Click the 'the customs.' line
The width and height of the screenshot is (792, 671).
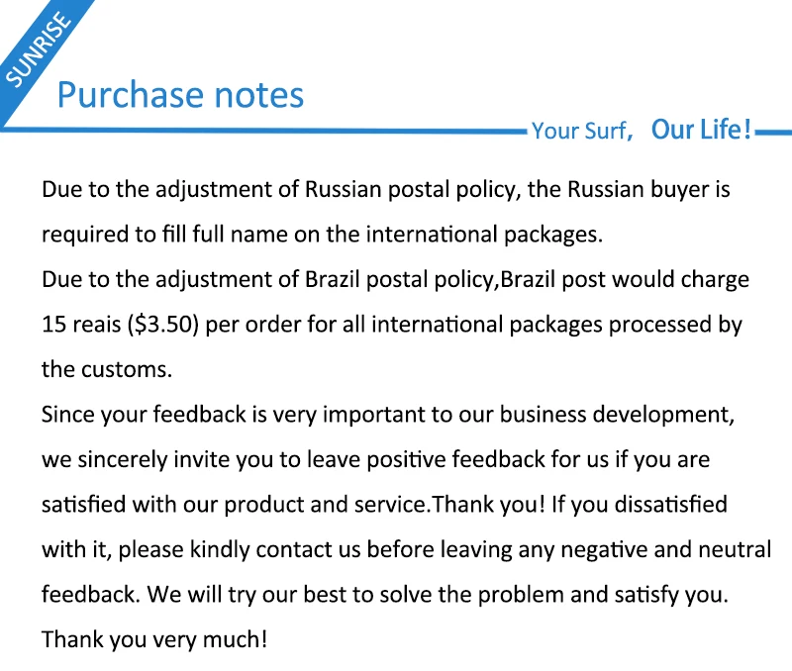click(x=107, y=369)
